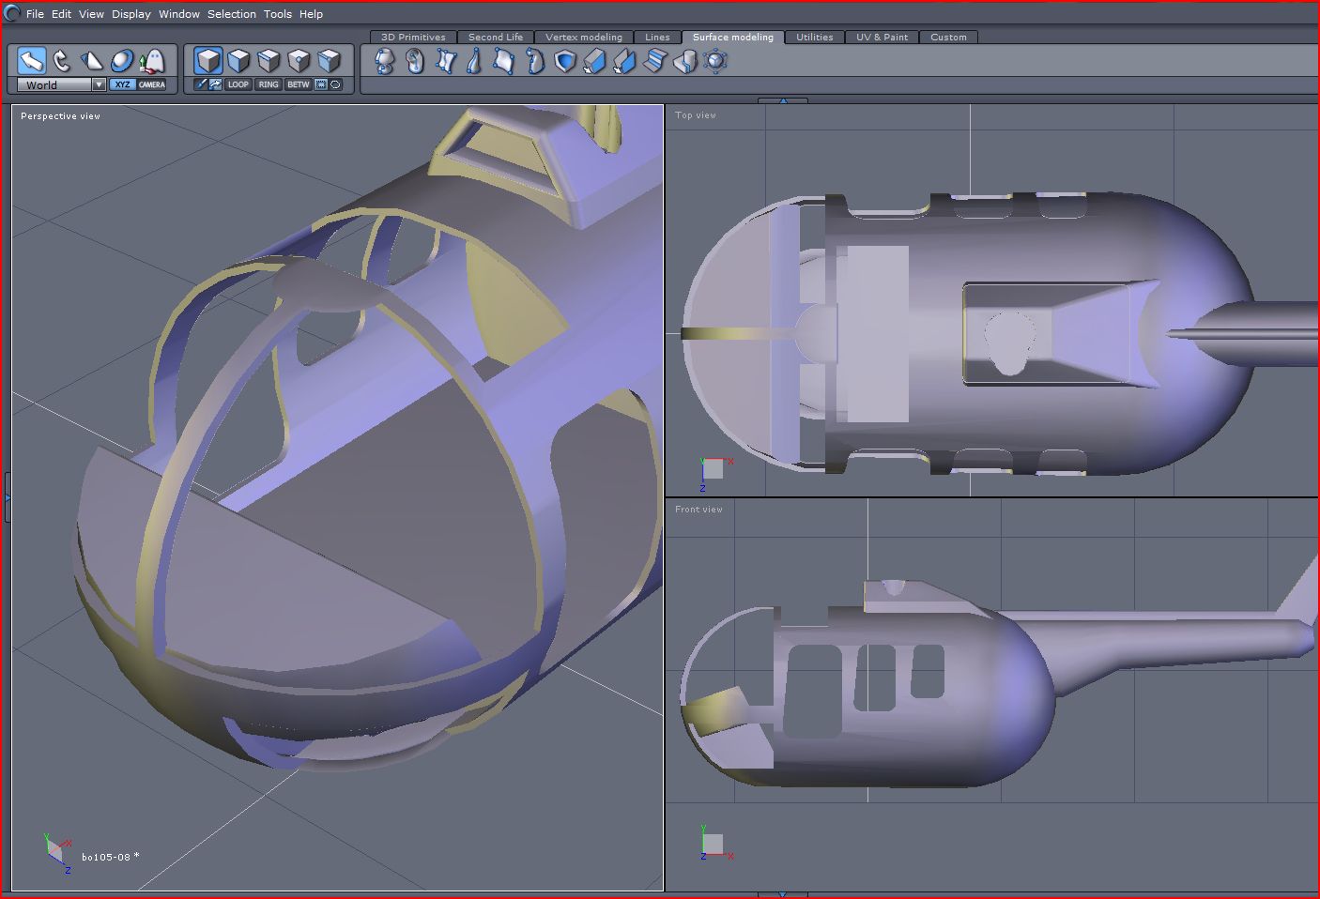1320x899 pixels.
Task: Switch to the Second Life tab
Action: click(496, 38)
